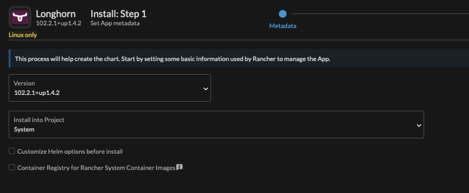Click the blue info banner message

point(172,59)
